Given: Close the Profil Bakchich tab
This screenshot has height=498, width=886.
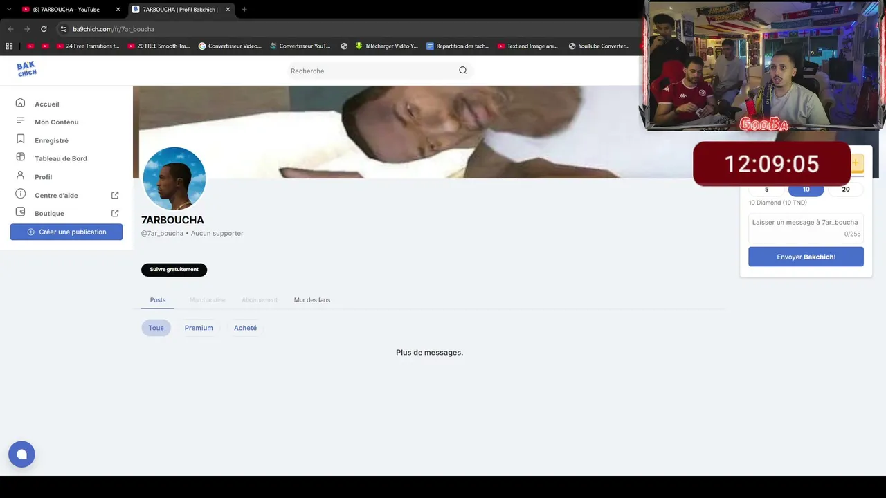Looking at the screenshot, I should click(x=228, y=10).
